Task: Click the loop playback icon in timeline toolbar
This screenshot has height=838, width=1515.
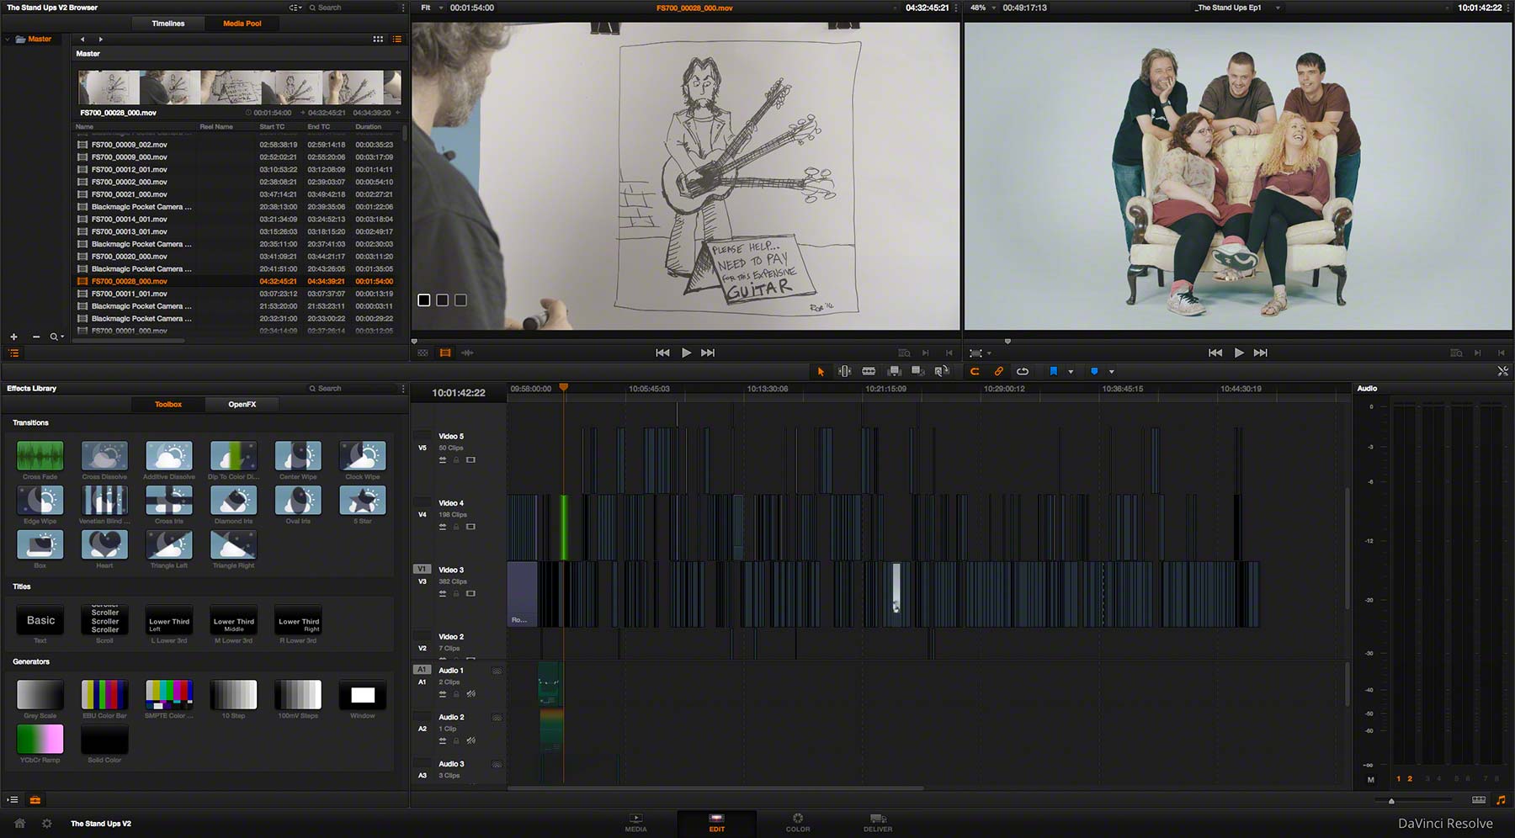Action: 1023,371
